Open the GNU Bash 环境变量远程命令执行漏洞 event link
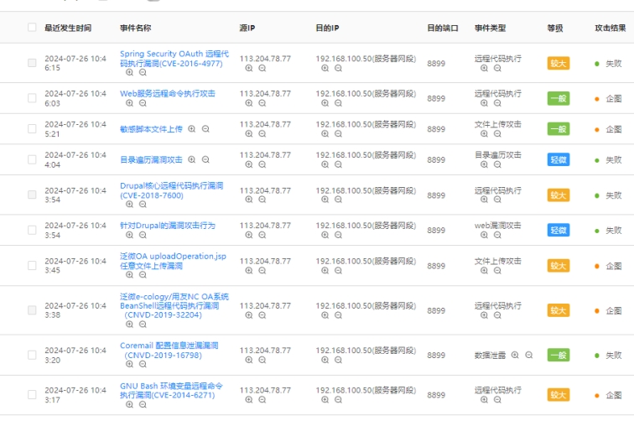Viewport: 634px width, 421px height. pos(171,390)
